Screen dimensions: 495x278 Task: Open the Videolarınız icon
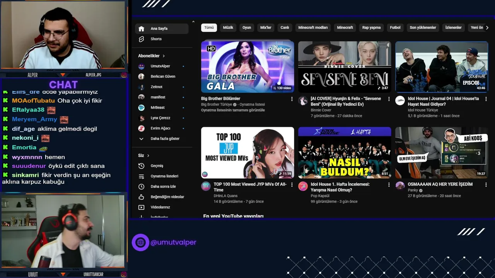click(142, 207)
